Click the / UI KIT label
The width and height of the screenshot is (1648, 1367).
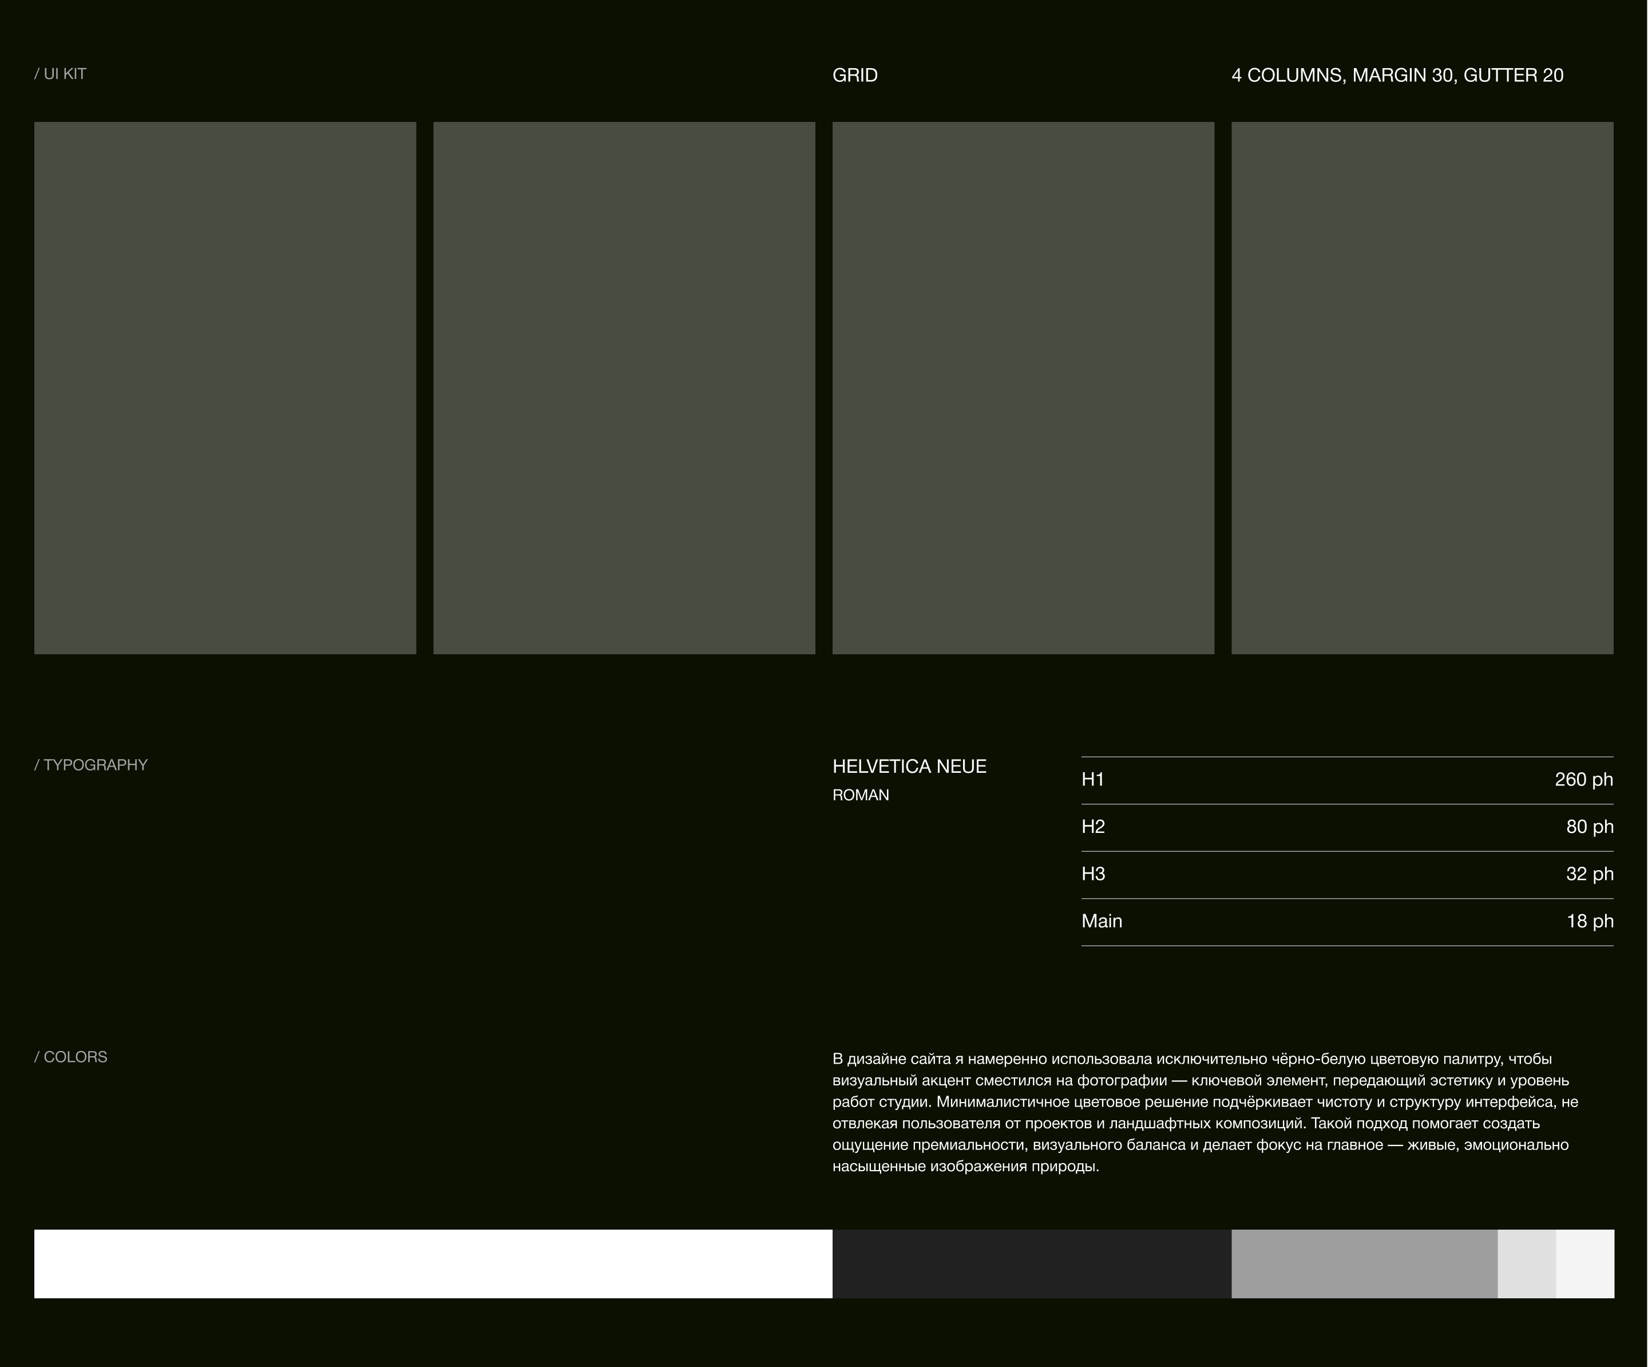[61, 74]
